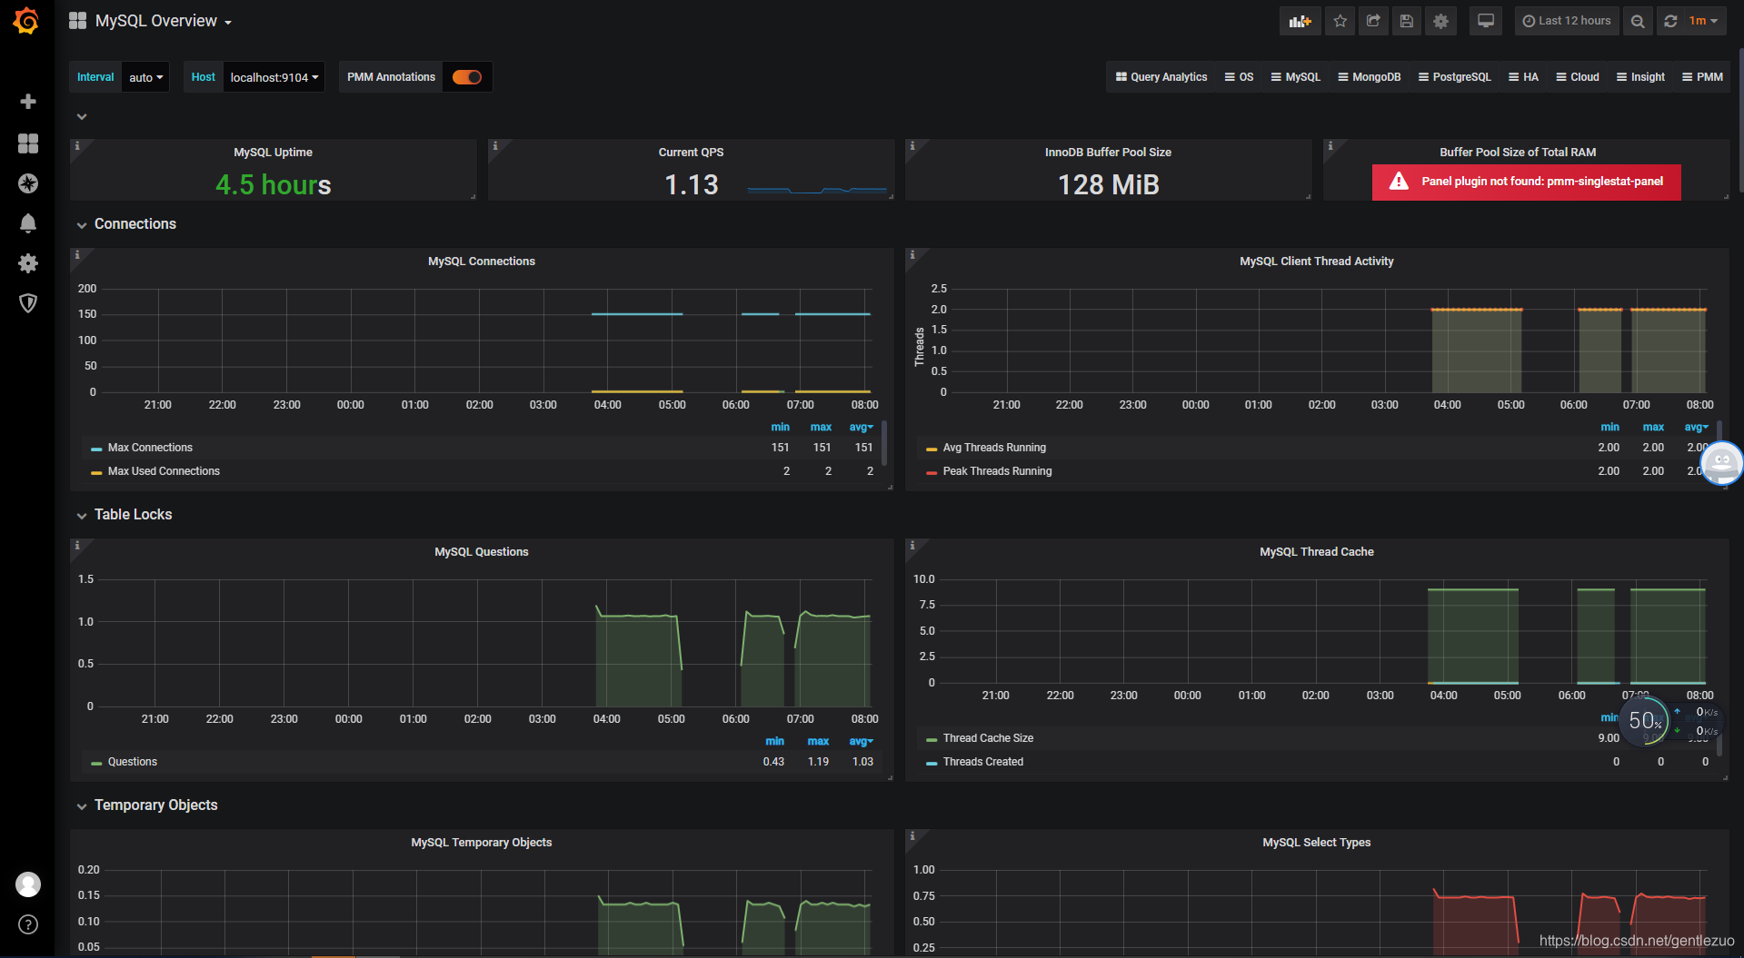Open HA dashboards menu

coord(1523,77)
